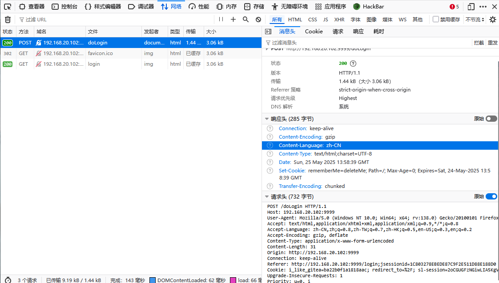This screenshot has height=283, width=499.
Task: Open help icon for Content-Encoding header
Action: 270,137
